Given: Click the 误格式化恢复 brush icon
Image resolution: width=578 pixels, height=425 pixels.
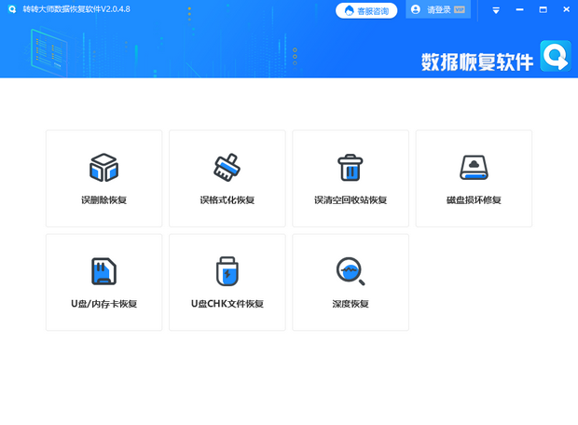Looking at the screenshot, I should pos(227,168).
